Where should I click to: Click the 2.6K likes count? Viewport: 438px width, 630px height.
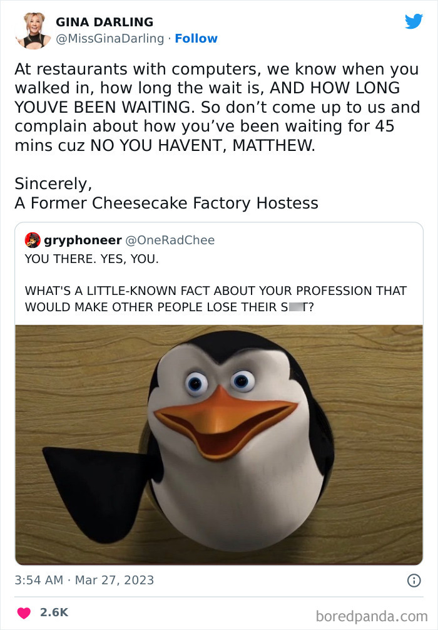coord(54,612)
